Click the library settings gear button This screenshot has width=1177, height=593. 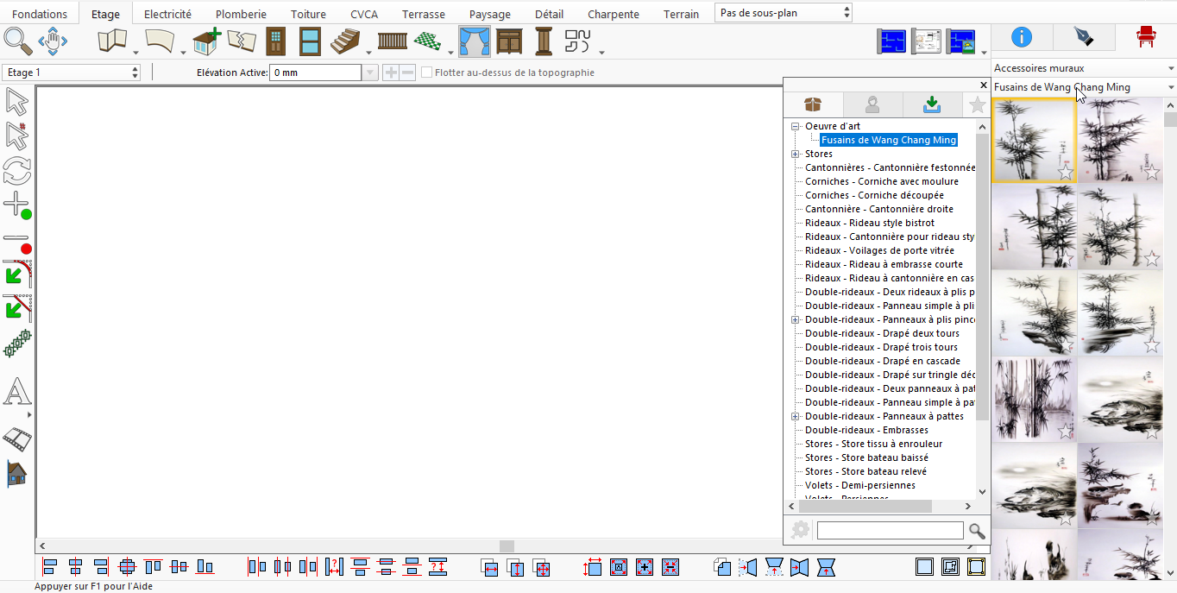pos(800,530)
